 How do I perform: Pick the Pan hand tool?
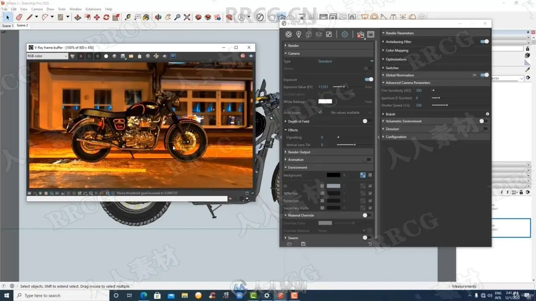tap(168, 17)
